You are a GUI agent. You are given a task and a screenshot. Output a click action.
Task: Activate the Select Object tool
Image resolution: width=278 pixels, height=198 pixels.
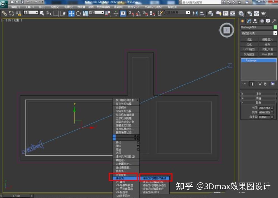42,13
